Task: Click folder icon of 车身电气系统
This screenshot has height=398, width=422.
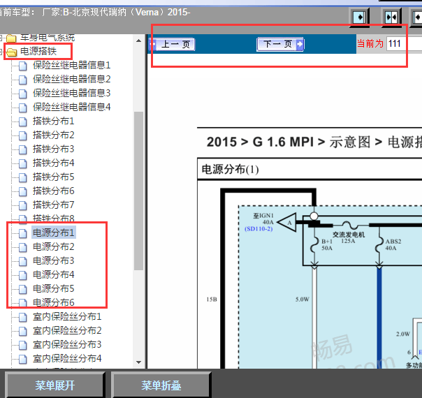Action: (x=12, y=38)
